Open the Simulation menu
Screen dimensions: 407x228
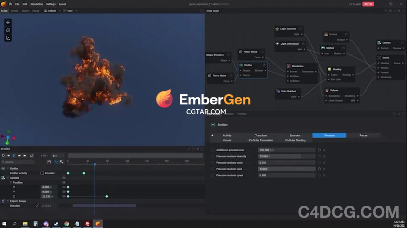click(36, 4)
